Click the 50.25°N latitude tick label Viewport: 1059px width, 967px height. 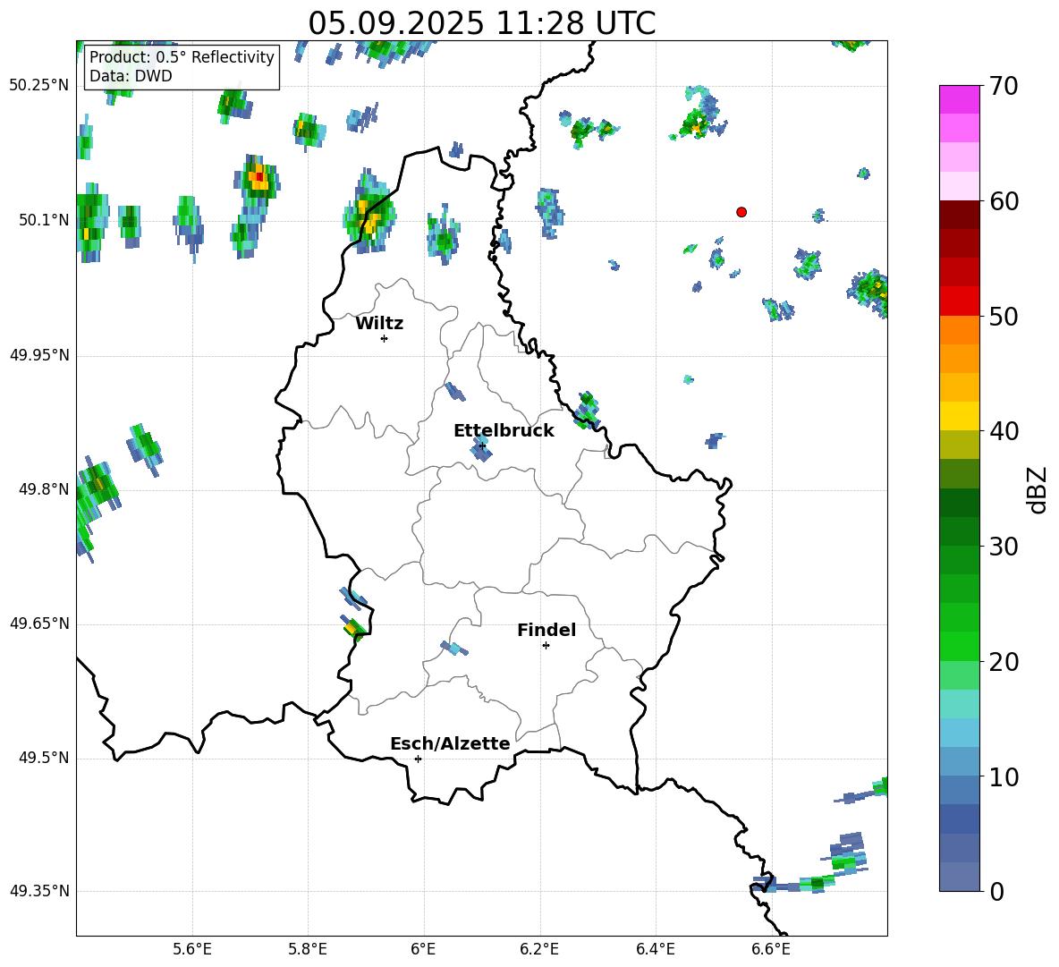click(39, 86)
